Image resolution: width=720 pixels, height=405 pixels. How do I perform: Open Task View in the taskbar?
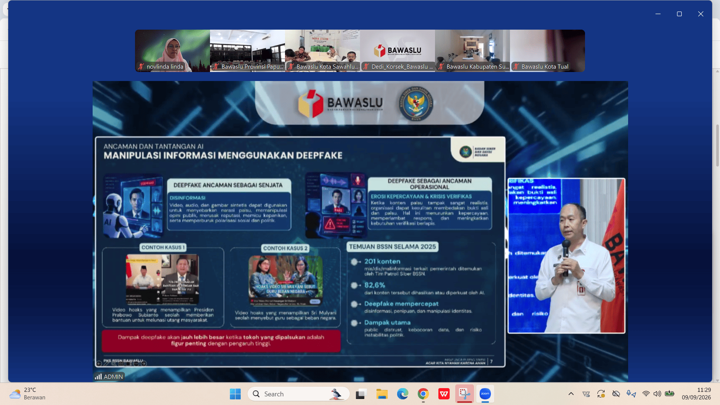361,394
